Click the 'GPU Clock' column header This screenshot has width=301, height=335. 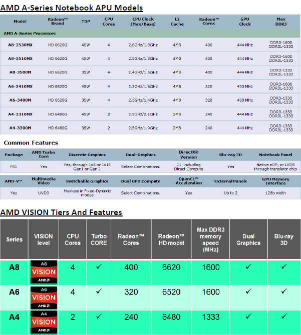click(245, 21)
